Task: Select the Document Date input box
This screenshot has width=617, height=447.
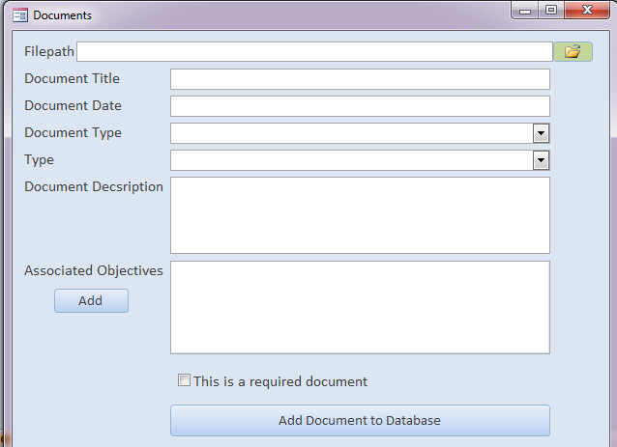Action: click(x=360, y=106)
